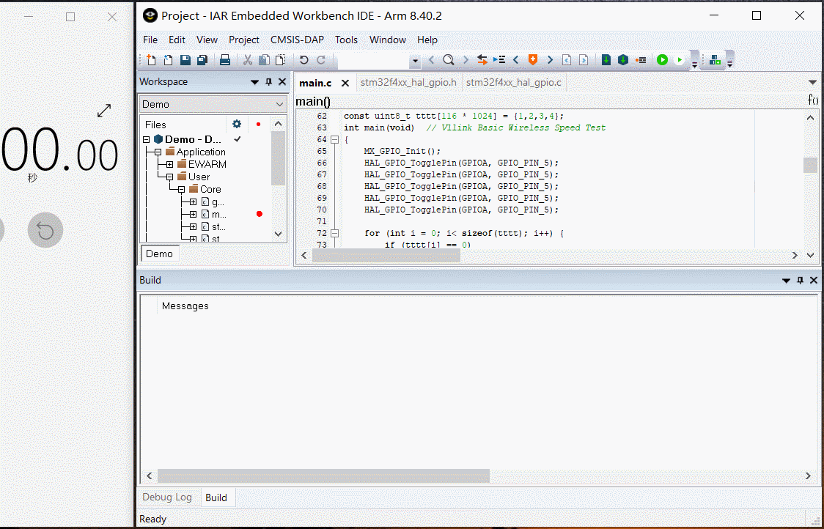Create a new document from toolbar
This screenshot has width=824, height=529.
click(x=151, y=60)
